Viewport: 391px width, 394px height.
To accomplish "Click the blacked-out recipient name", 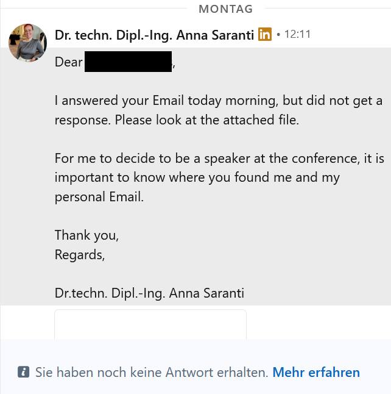I will (128, 62).
